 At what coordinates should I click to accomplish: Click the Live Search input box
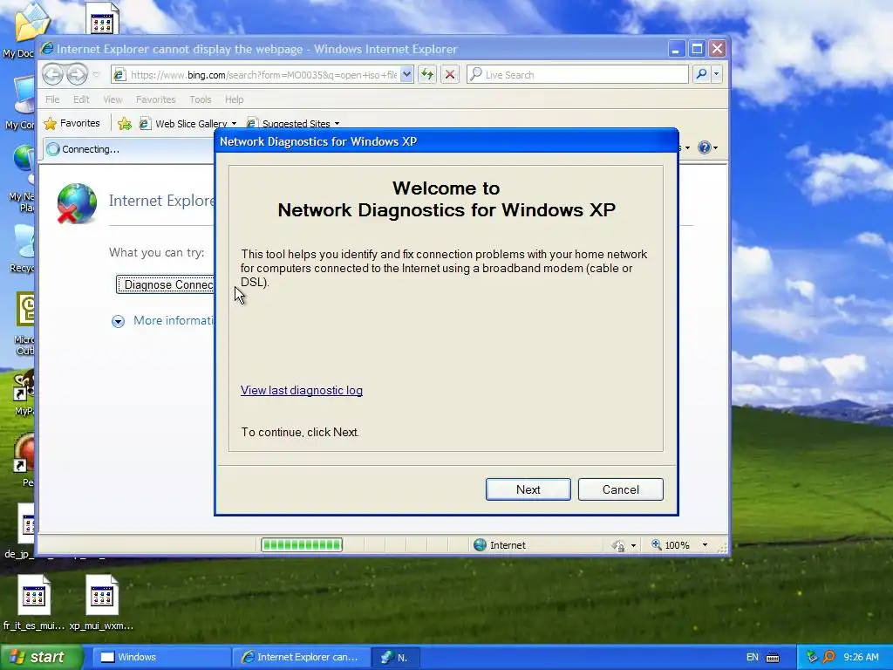pyautogui.click(x=577, y=75)
